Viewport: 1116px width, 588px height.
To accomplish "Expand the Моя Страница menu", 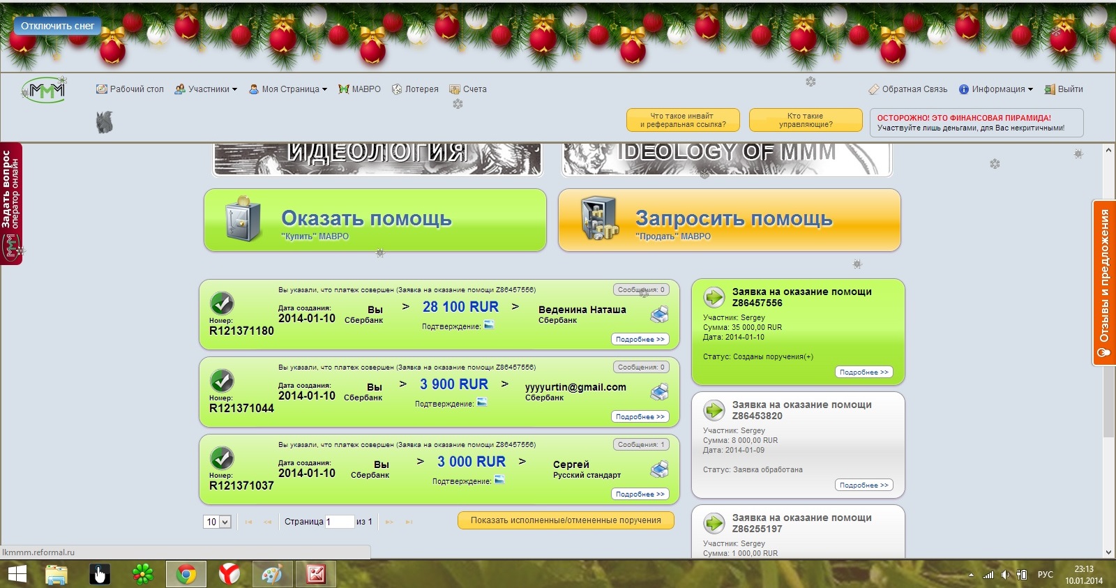I will click(288, 89).
